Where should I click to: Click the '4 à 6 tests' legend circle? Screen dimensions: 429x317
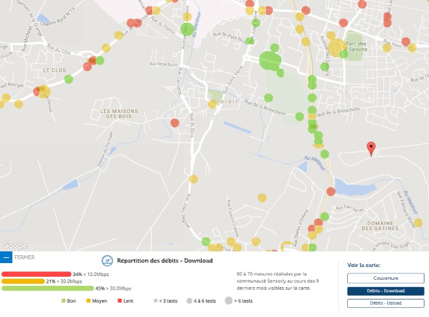(189, 301)
